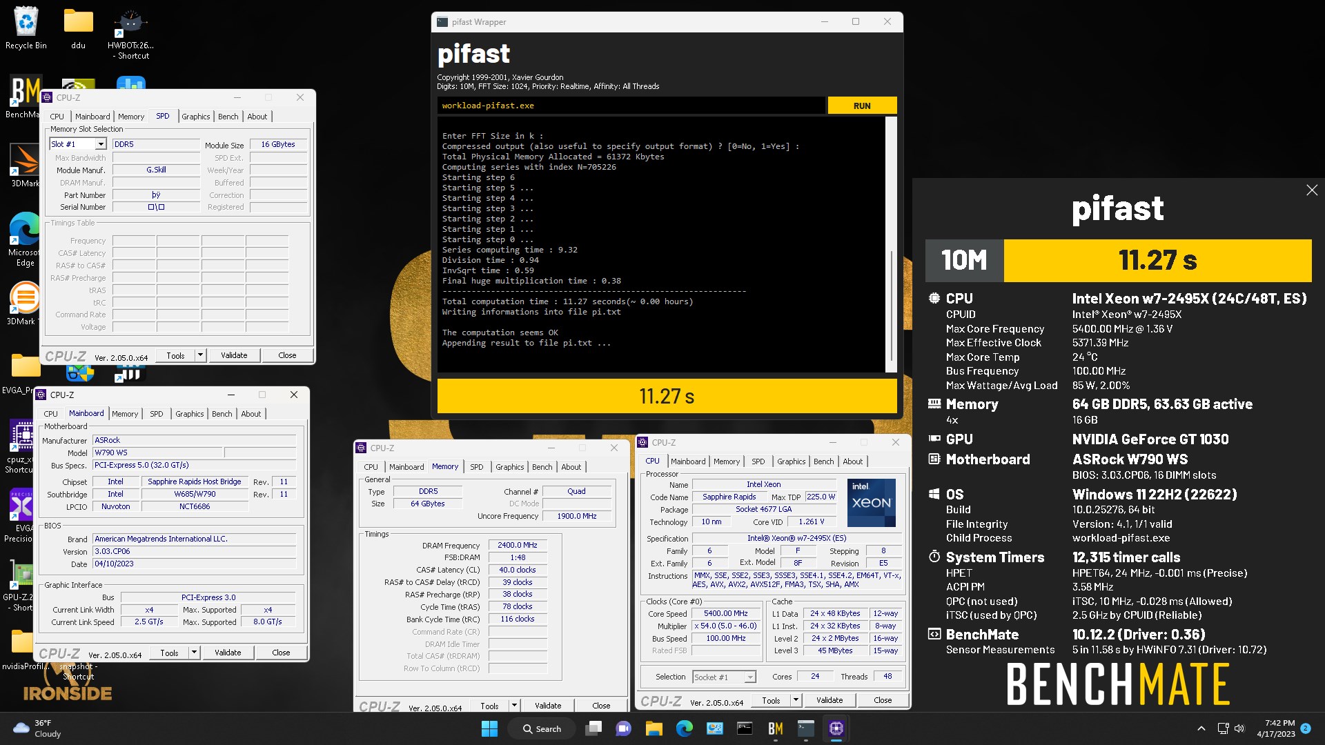The width and height of the screenshot is (1325, 745).
Task: Open the network status tray icon
Action: (x=1223, y=728)
